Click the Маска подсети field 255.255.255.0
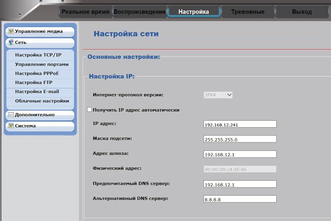331x221 pixels. 240,139
